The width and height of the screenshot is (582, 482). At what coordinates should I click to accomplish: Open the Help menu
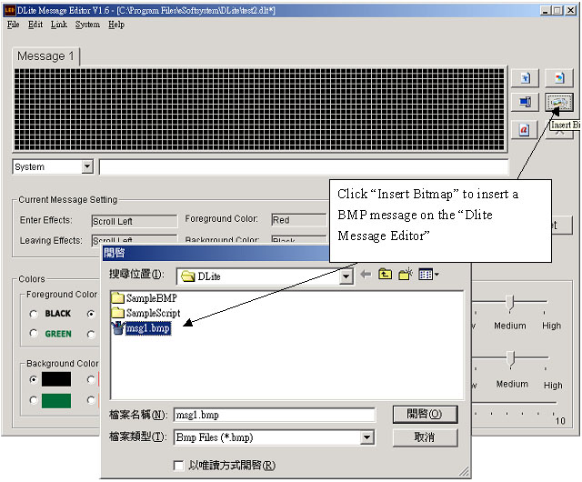click(116, 25)
